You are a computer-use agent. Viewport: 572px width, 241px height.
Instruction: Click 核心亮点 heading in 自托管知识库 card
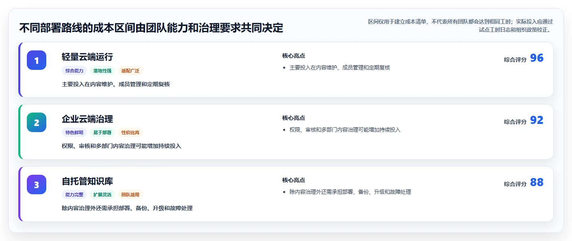[x=294, y=180]
